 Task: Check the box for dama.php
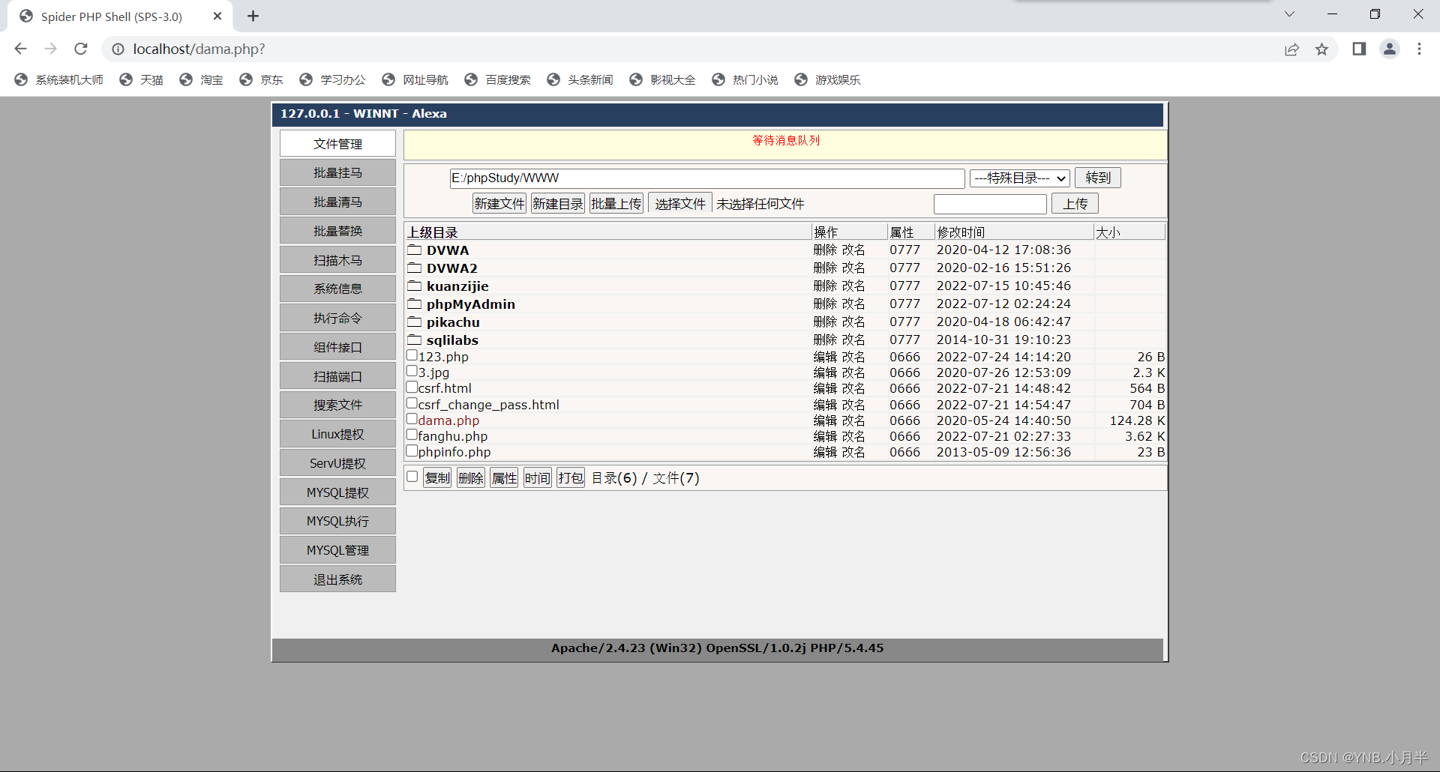coord(412,419)
